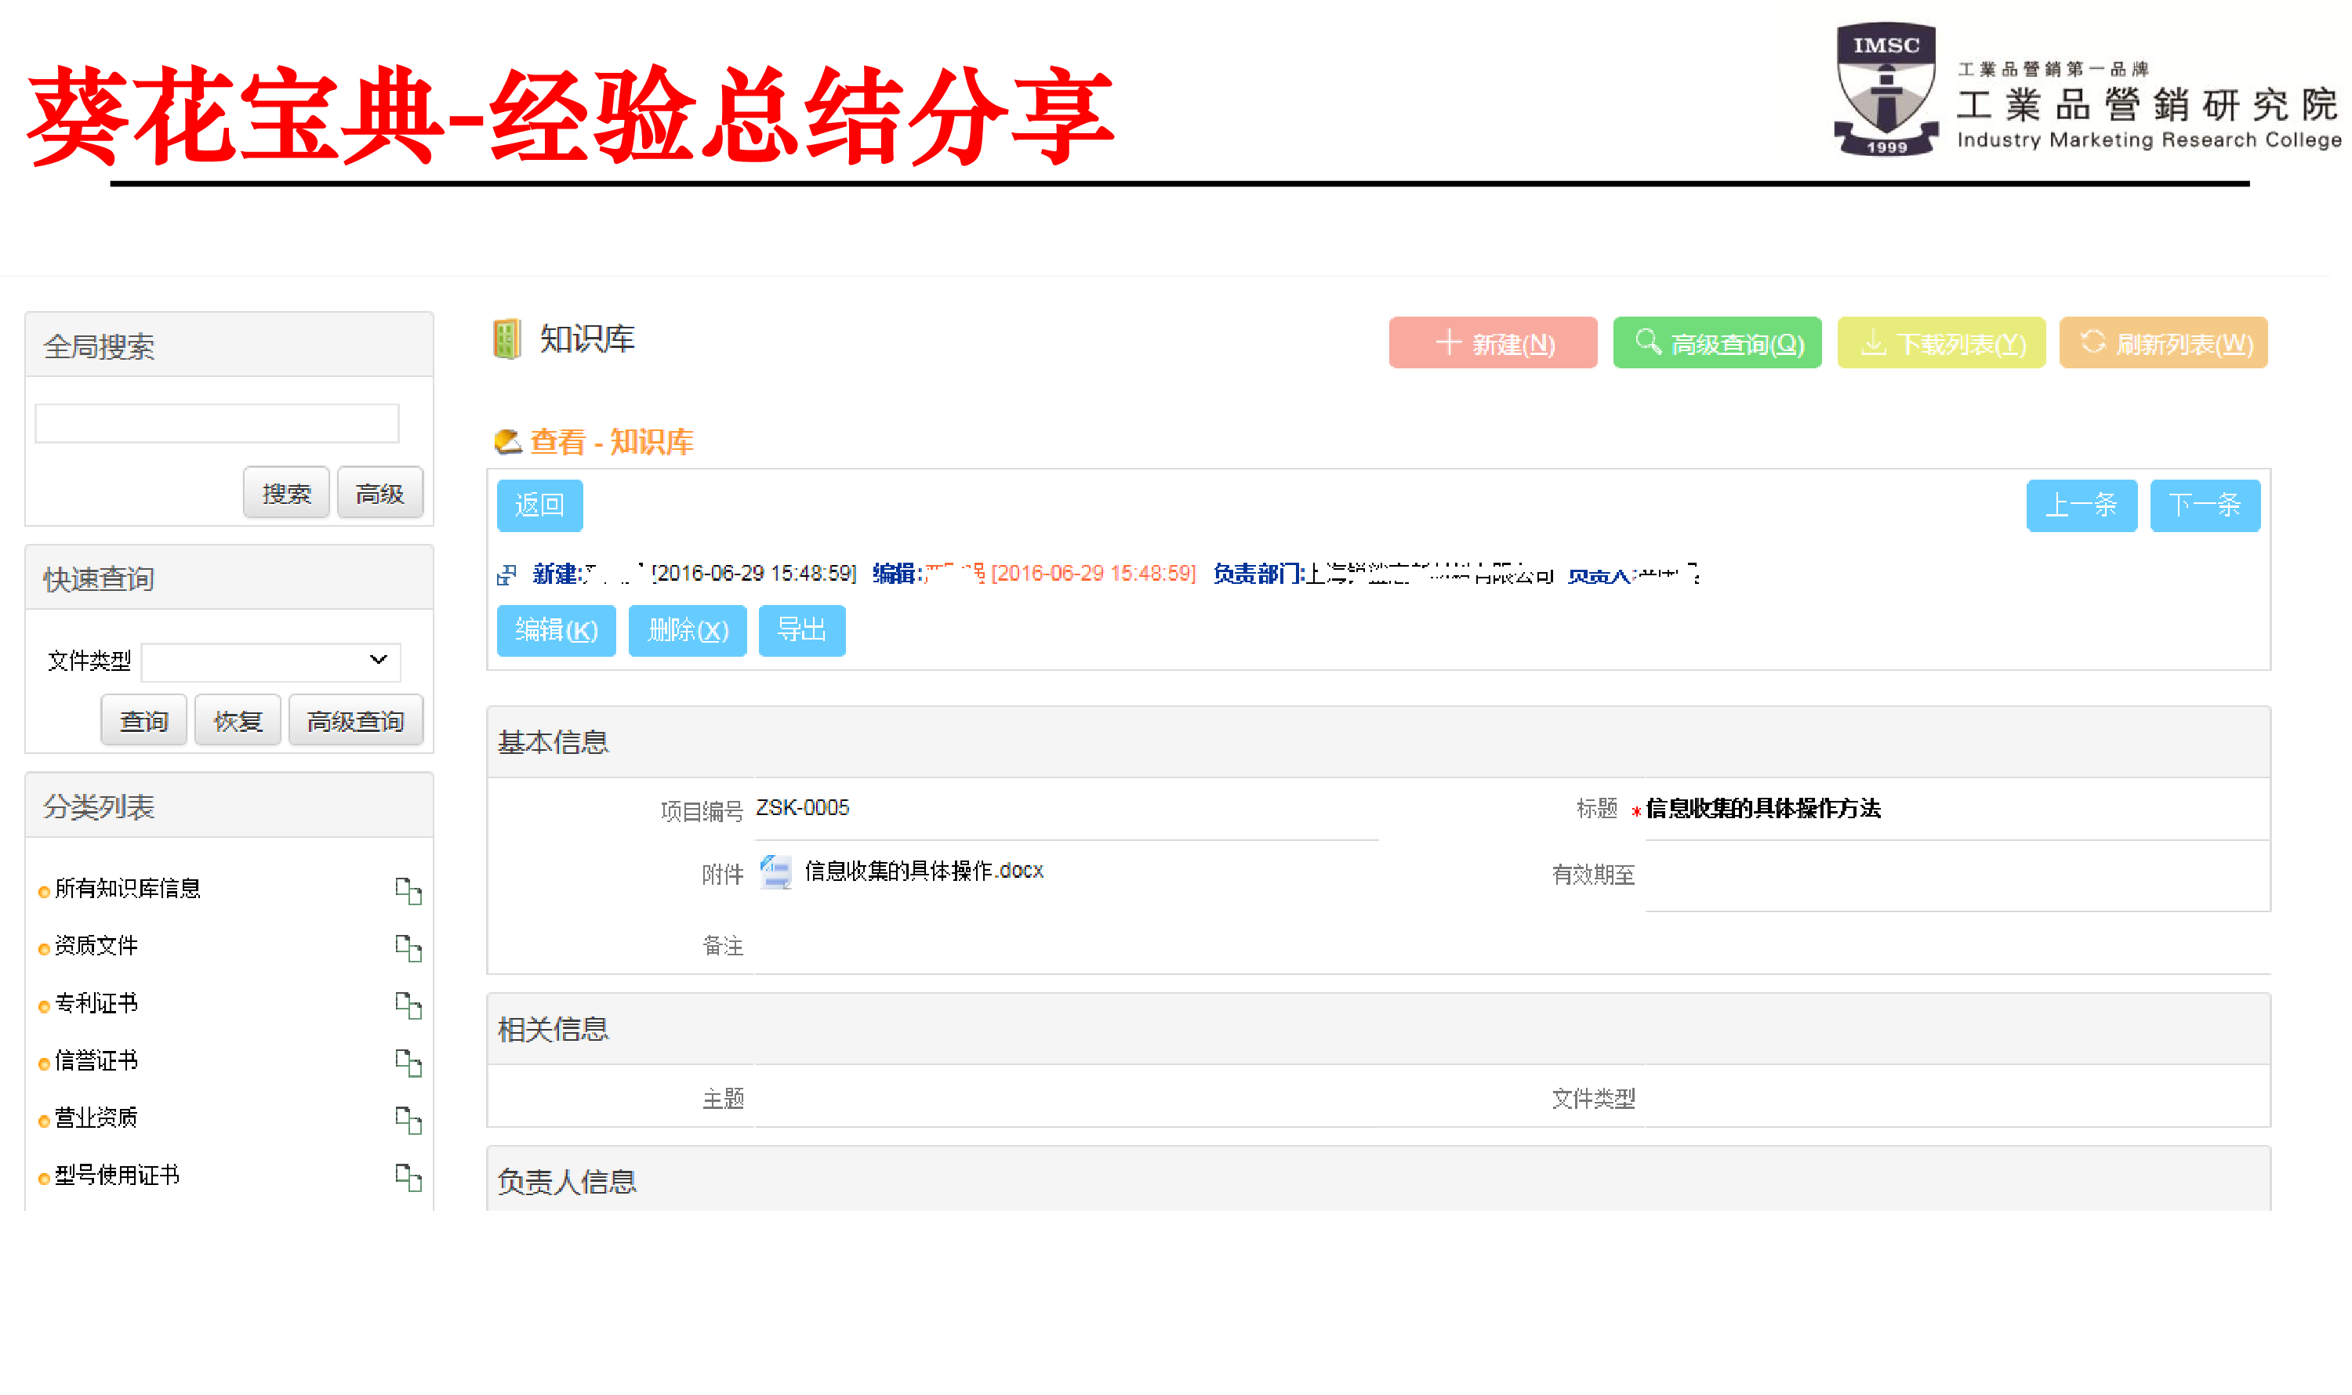This screenshot has width=2352, height=1395.
Task: Click the copy icon beside 所有知识库信息
Action: point(409,891)
